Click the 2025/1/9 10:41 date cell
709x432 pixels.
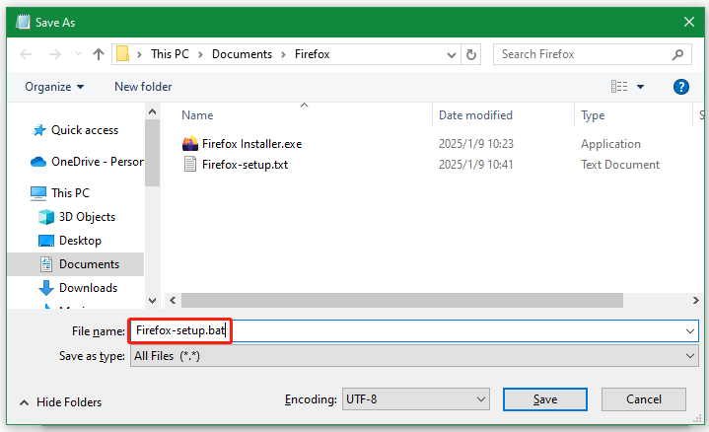point(475,165)
